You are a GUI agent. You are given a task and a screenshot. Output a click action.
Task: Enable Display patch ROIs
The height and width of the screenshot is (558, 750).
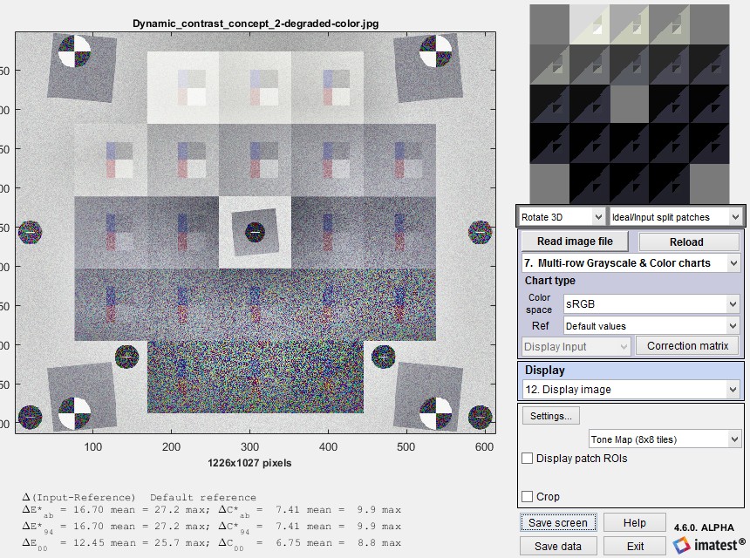pyautogui.click(x=527, y=458)
